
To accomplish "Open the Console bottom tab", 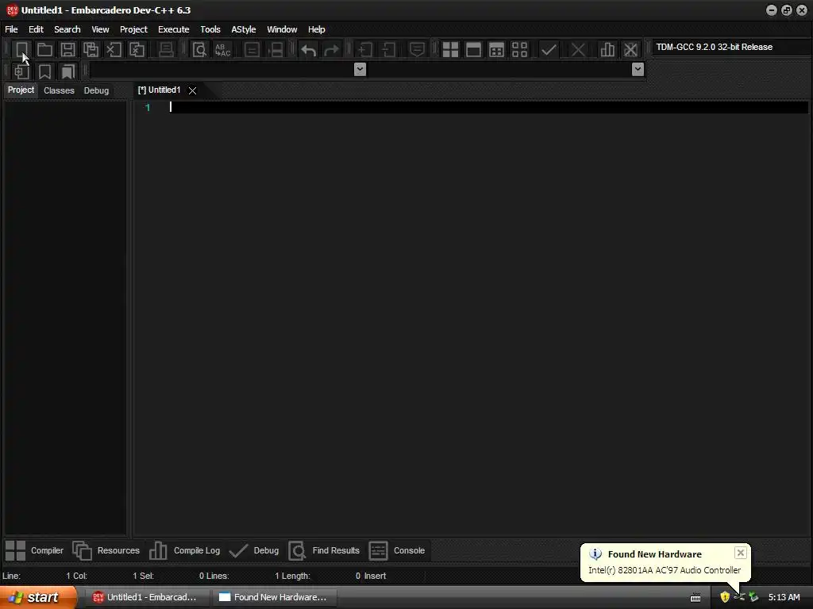I will (397, 550).
